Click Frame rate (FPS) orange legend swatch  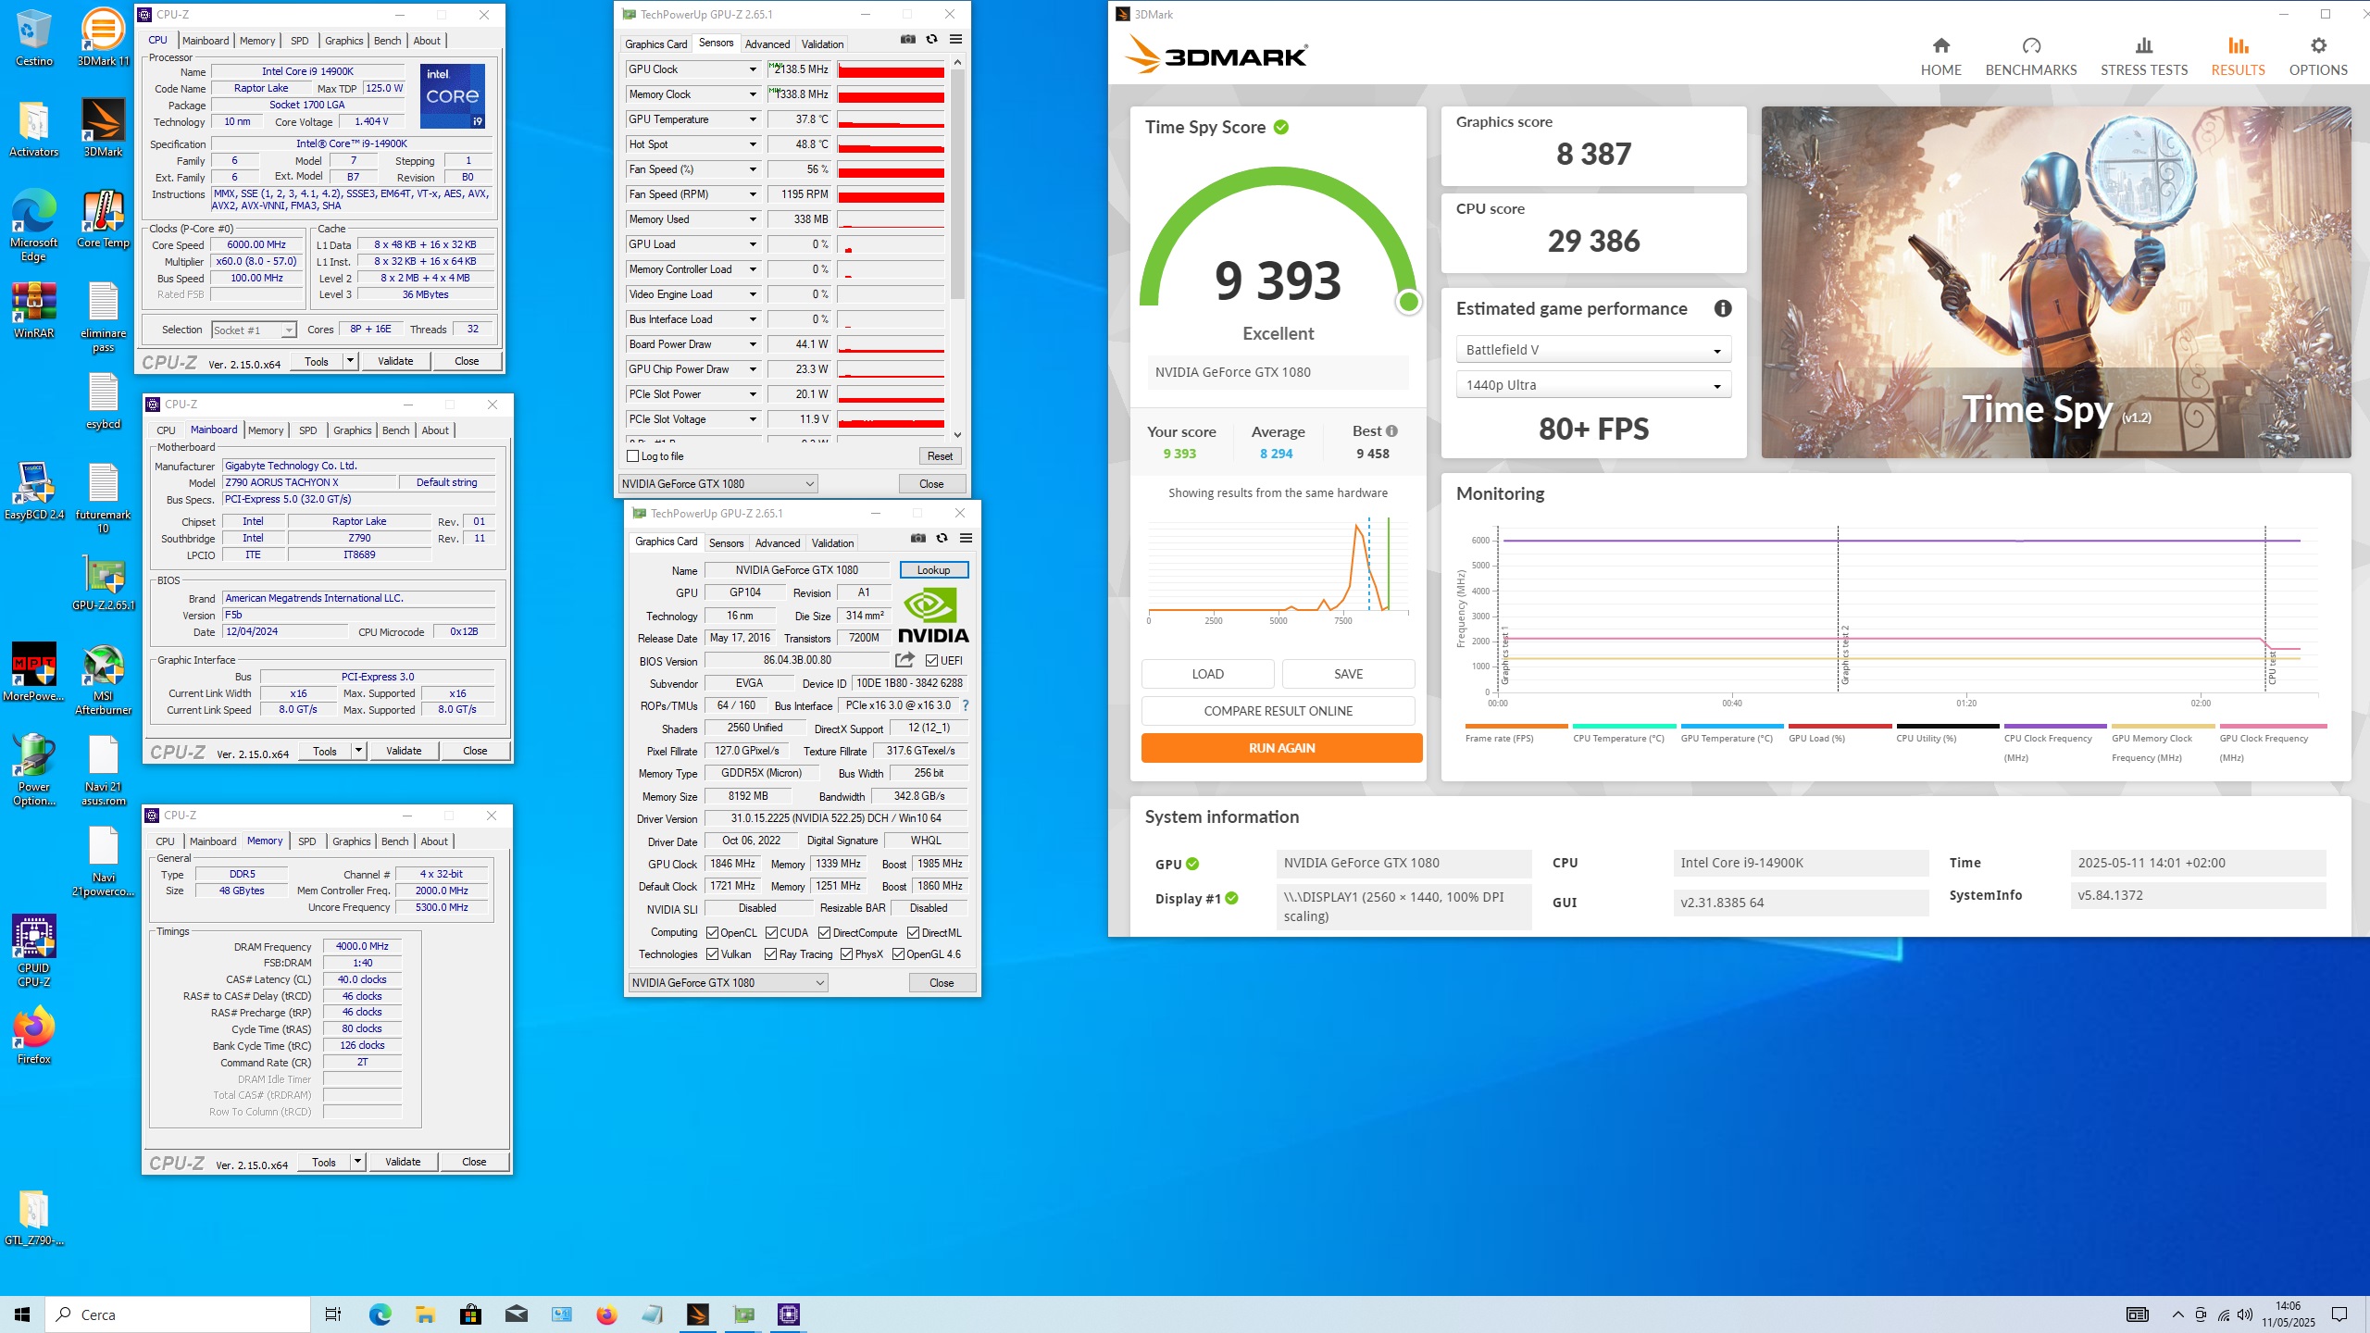click(1516, 726)
